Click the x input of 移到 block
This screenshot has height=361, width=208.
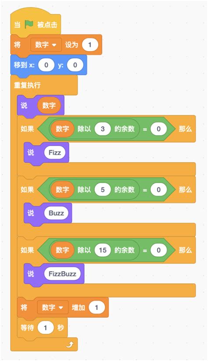(x=47, y=65)
